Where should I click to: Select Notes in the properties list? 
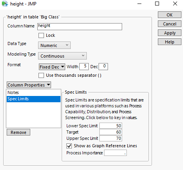point(33,92)
